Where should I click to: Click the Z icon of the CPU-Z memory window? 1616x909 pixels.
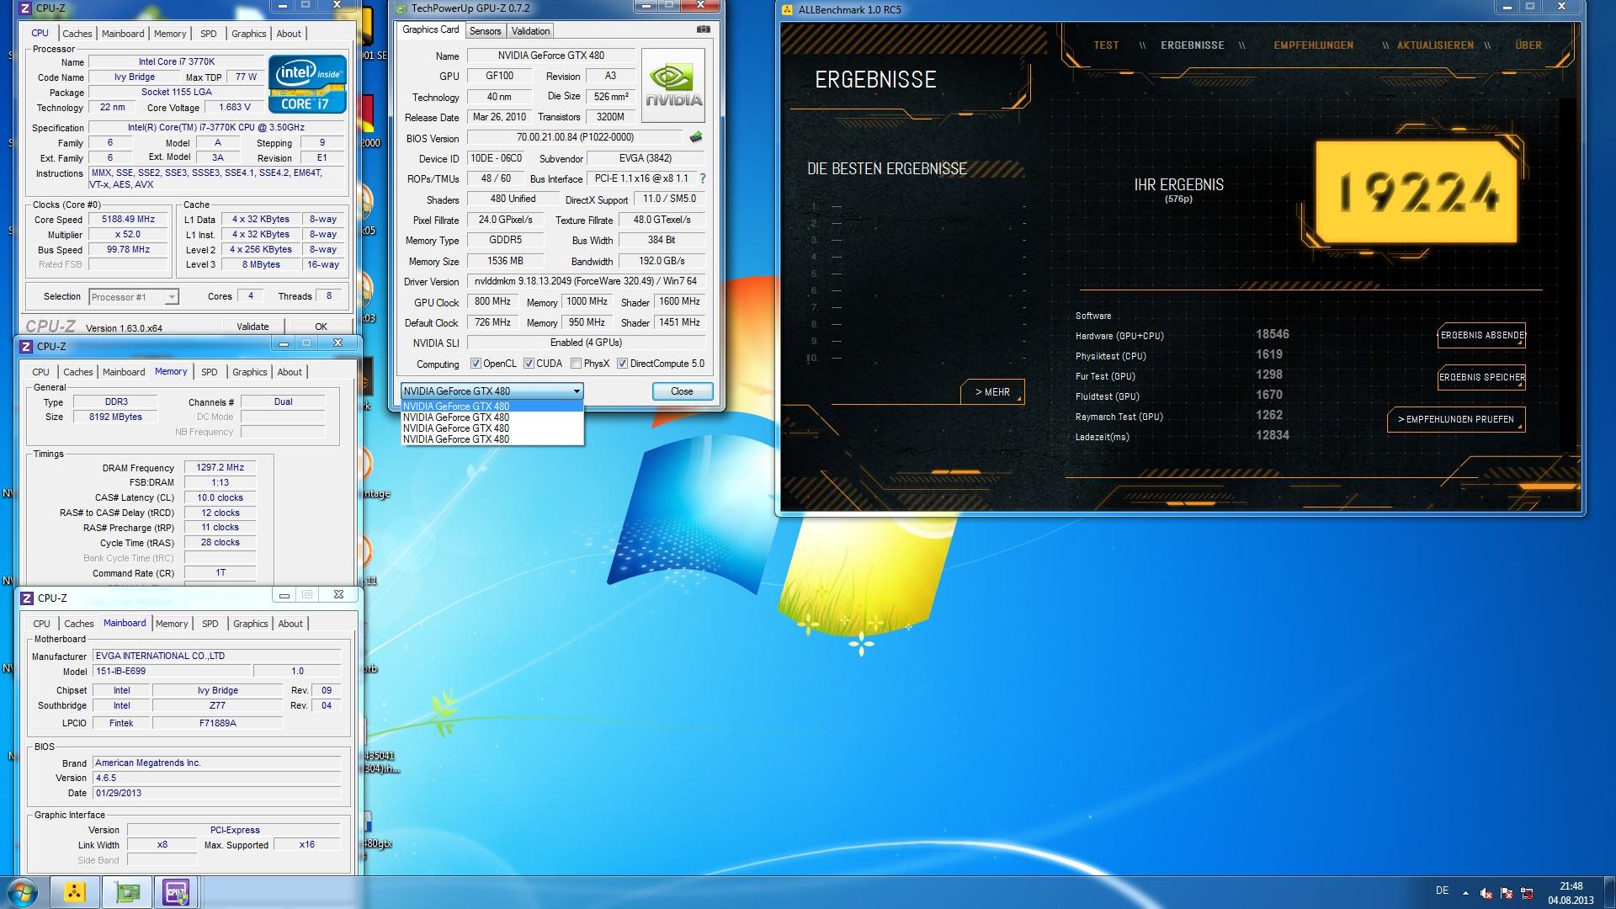(x=26, y=347)
